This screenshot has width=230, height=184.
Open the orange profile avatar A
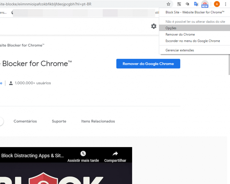tap(217, 4)
